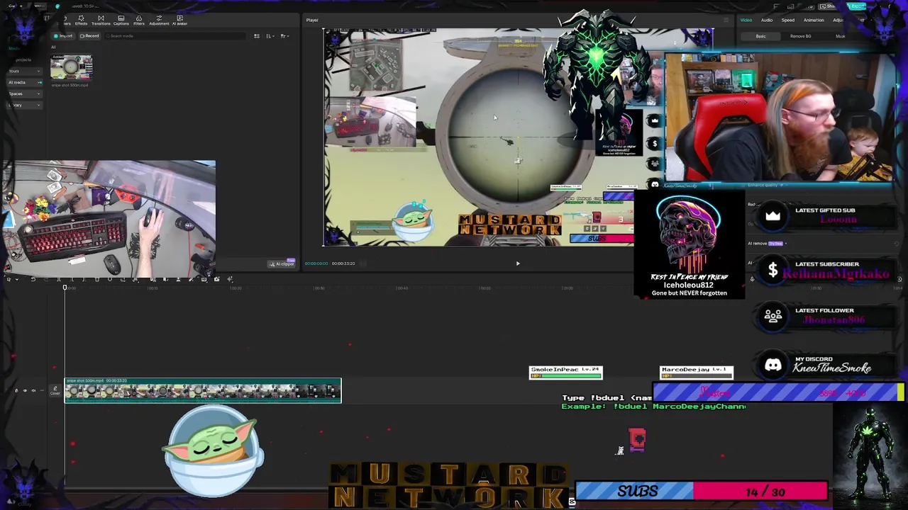
Task: Switch to the Audio properties tab
Action: point(767,20)
